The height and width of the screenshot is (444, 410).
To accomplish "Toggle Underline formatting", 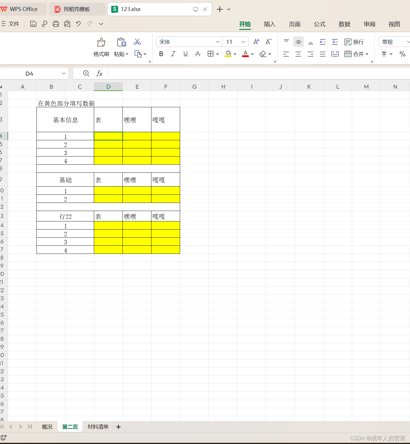I will click(186, 54).
